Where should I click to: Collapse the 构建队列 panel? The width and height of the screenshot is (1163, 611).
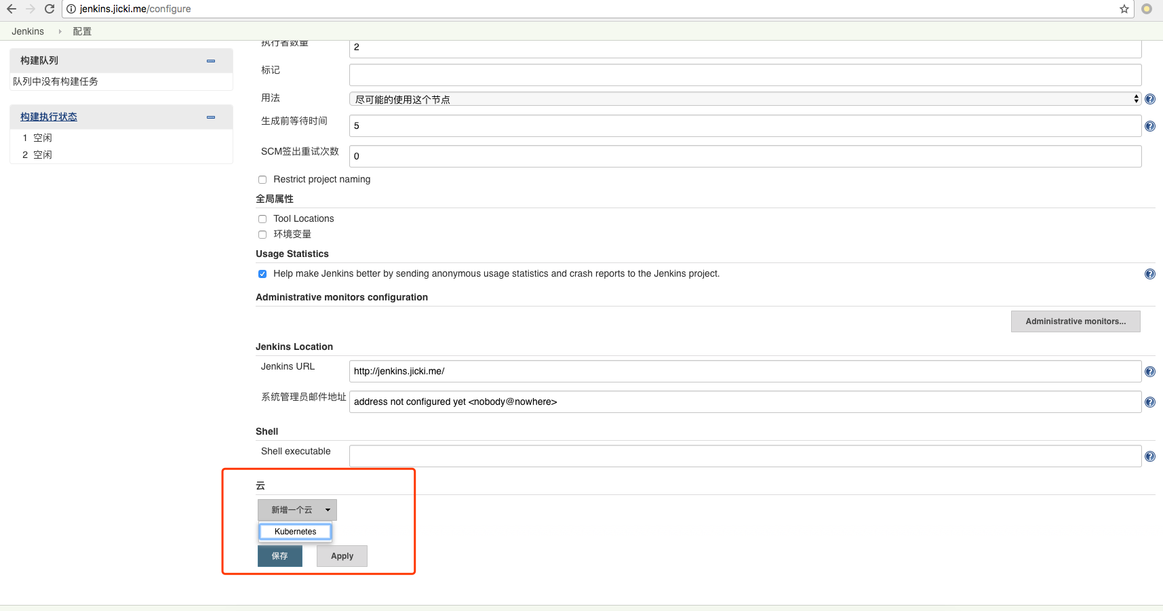coord(210,60)
